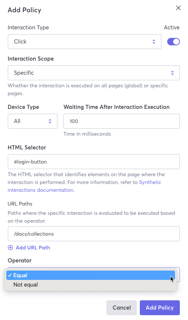This screenshot has width=188, height=320.
Task: Click the HTML Selector field with #login-button
Action: pos(94,162)
